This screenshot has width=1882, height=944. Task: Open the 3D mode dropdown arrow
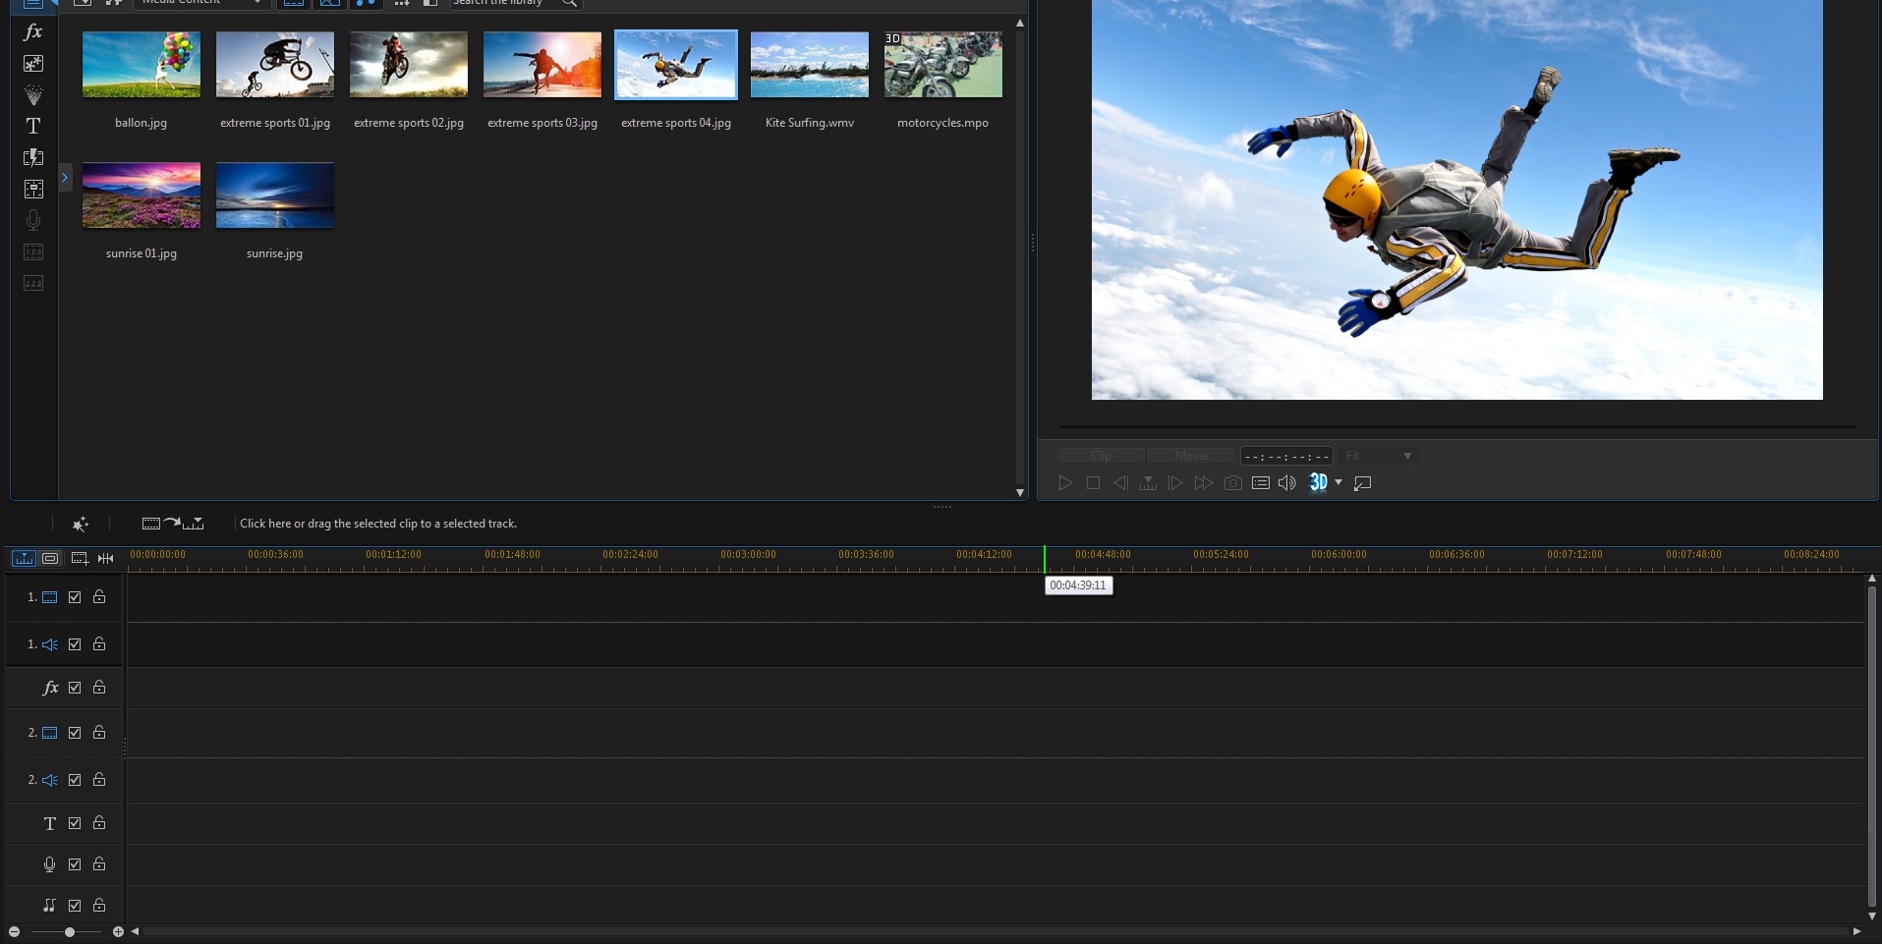[1339, 482]
